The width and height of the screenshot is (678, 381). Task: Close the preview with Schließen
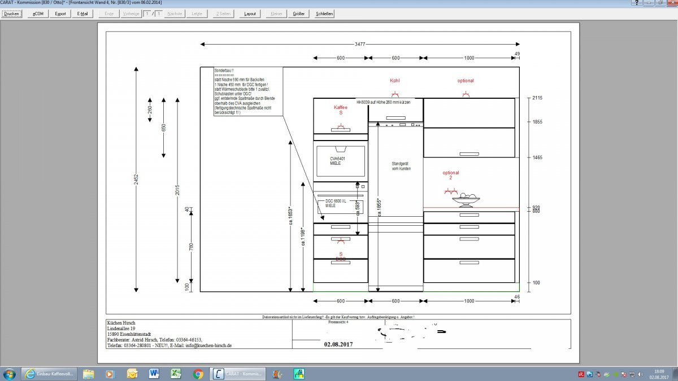click(x=324, y=14)
